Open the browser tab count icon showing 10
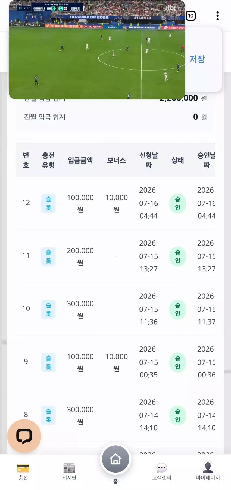The width and height of the screenshot is (231, 490). click(x=191, y=16)
